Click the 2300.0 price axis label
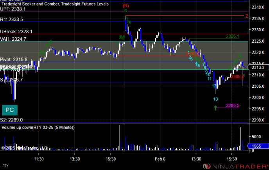Image resolution: width=269 pixels, height=170 pixels. point(258,98)
